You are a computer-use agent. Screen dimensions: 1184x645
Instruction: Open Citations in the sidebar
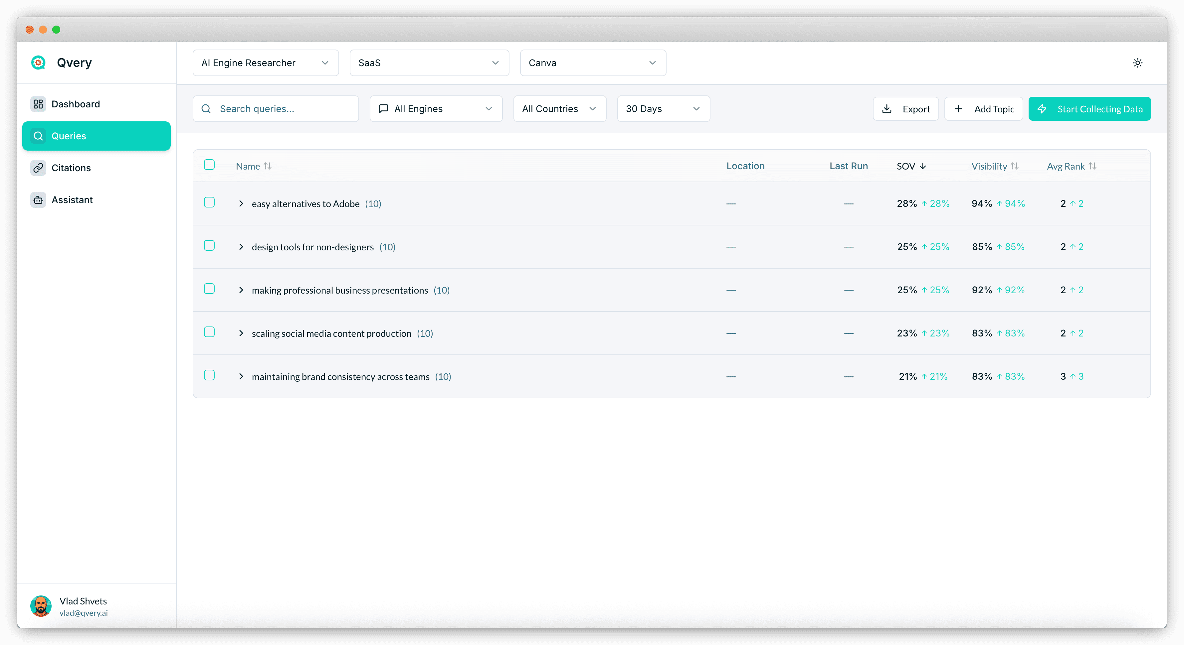click(97, 168)
